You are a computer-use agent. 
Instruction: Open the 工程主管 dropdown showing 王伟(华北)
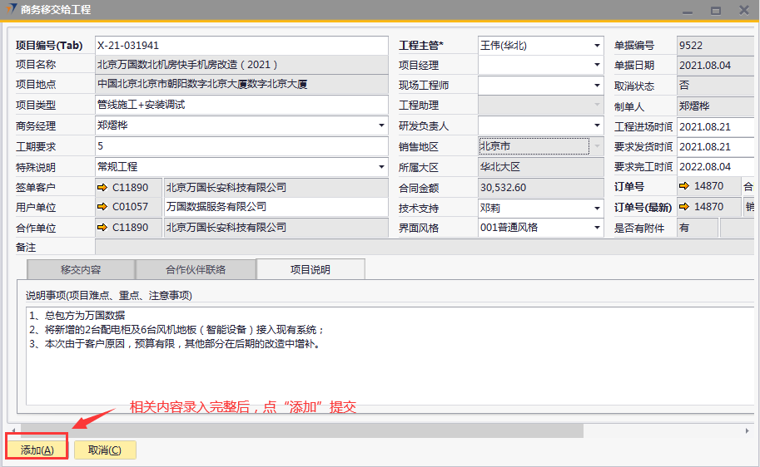pos(597,46)
